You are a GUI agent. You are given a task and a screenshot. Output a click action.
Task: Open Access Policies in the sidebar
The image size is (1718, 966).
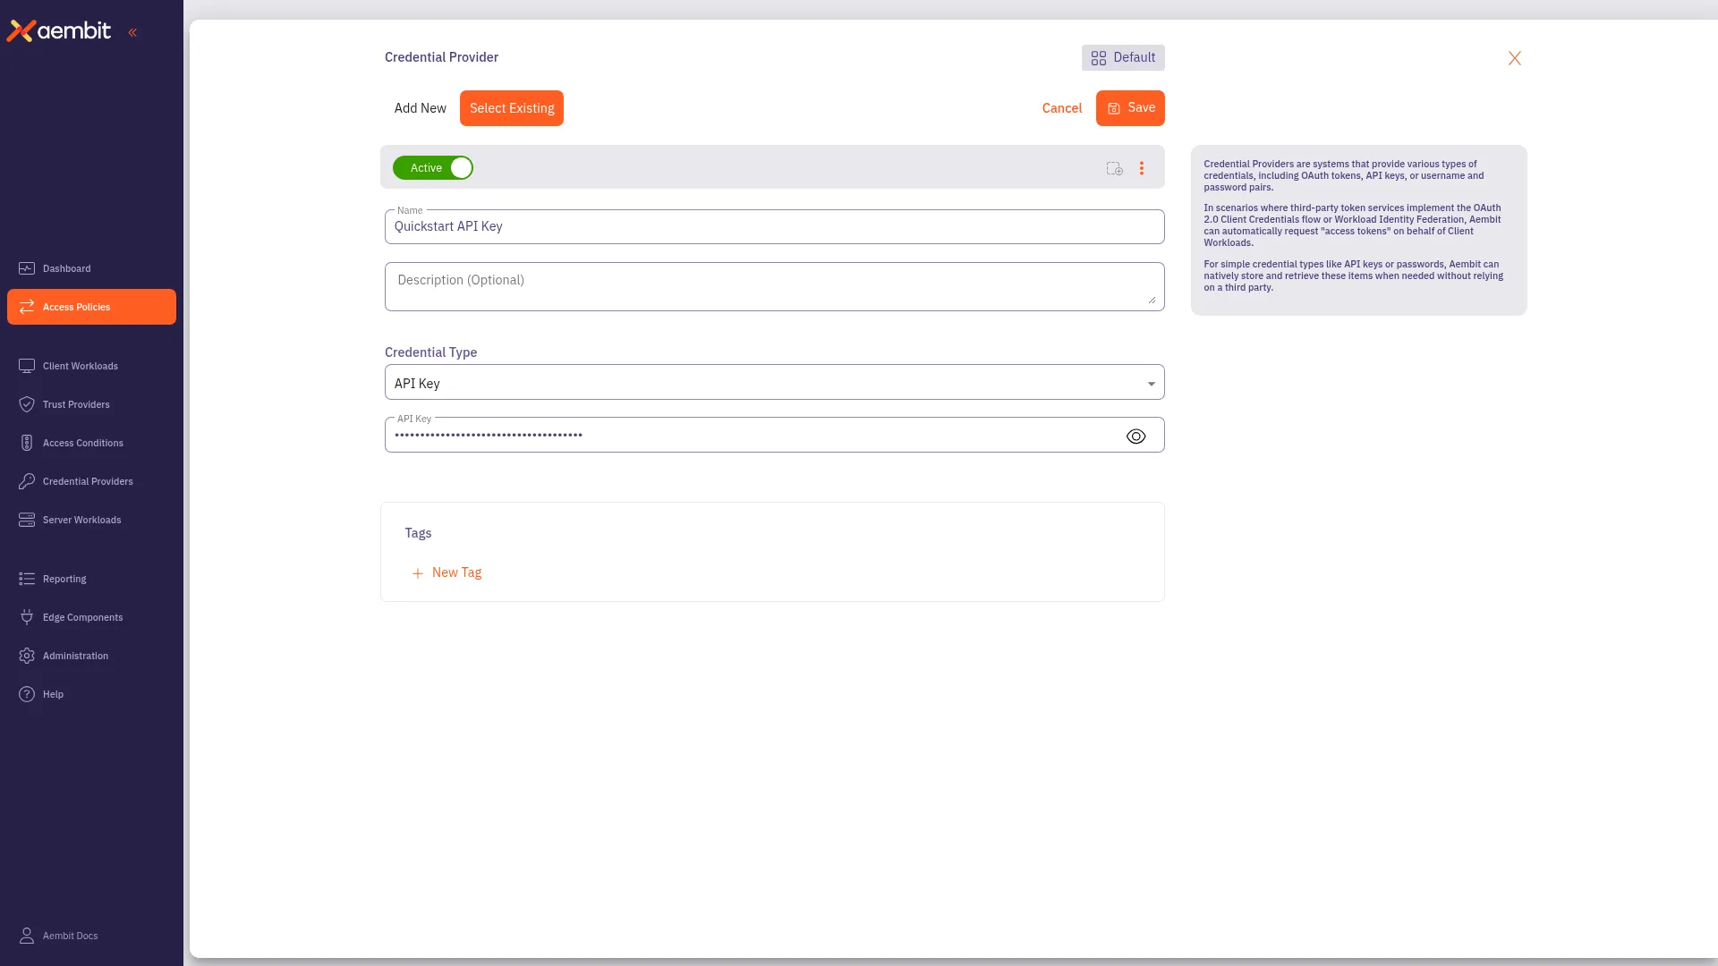[x=91, y=307]
